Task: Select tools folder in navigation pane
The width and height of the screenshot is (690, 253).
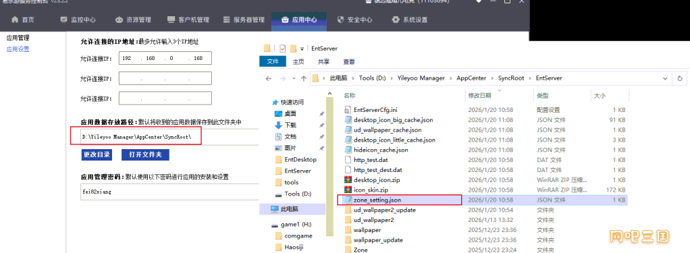Action: pos(286,182)
